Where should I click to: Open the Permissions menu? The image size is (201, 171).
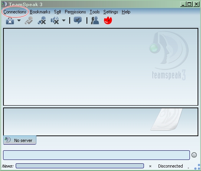(x=75, y=12)
